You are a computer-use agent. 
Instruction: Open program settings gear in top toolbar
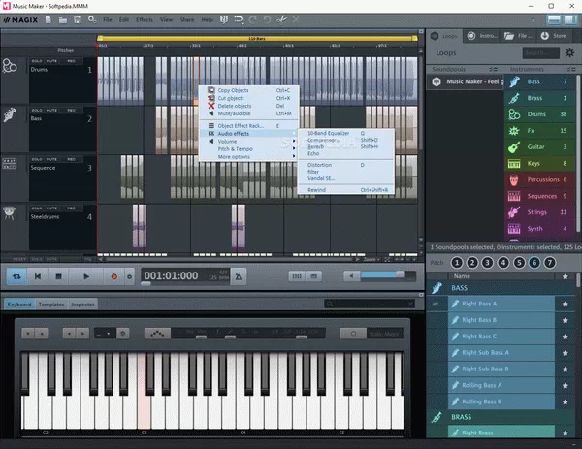point(92,19)
